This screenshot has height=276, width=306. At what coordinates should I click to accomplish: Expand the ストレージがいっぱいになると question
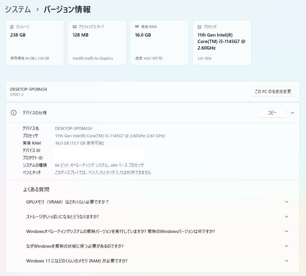286,217
